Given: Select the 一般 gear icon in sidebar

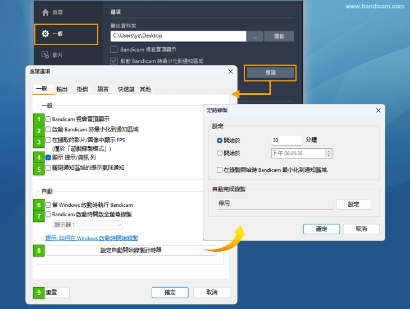Looking at the screenshot, I should coord(45,34).
